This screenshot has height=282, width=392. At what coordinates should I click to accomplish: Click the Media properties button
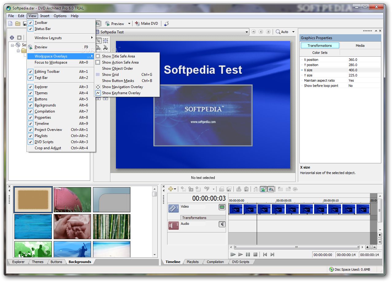[x=360, y=46]
